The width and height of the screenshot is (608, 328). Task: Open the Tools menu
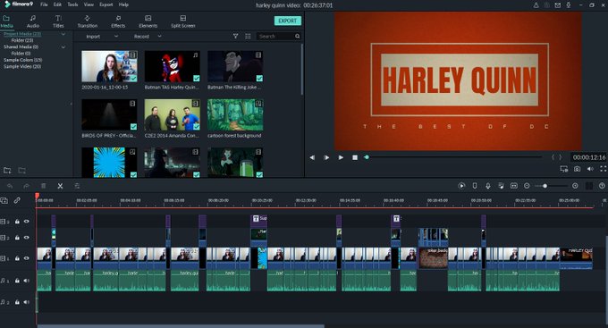click(x=72, y=4)
